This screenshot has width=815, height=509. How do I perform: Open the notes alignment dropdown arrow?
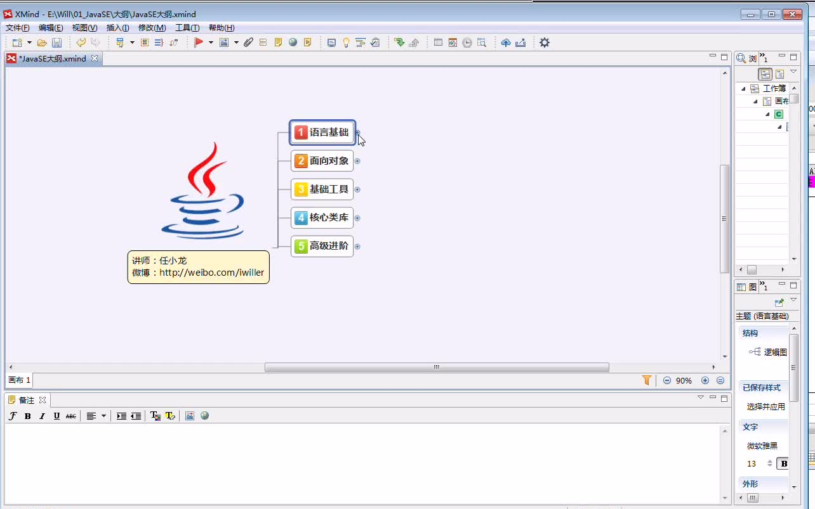(x=103, y=416)
